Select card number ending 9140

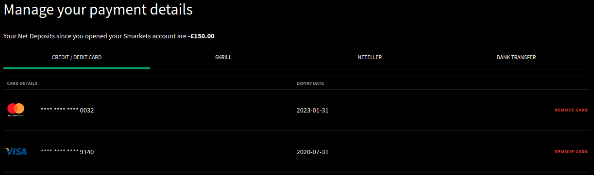point(68,152)
